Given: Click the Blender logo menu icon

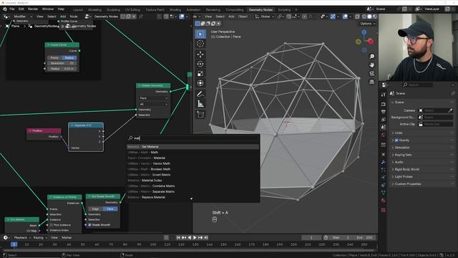Looking at the screenshot, I should coord(5,9).
